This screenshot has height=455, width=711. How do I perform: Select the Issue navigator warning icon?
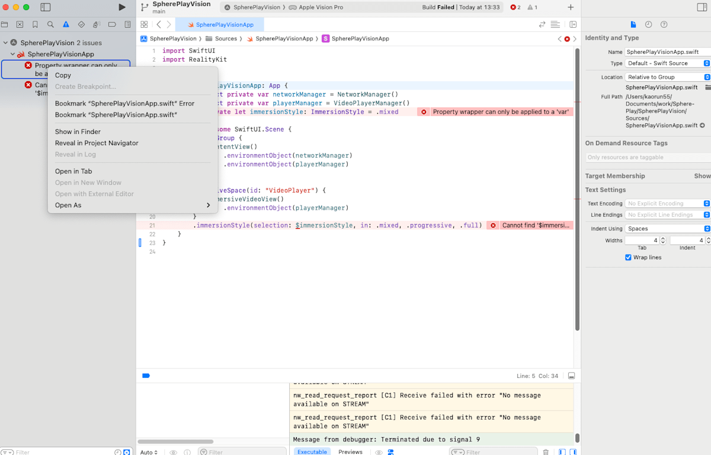pyautogui.click(x=66, y=24)
